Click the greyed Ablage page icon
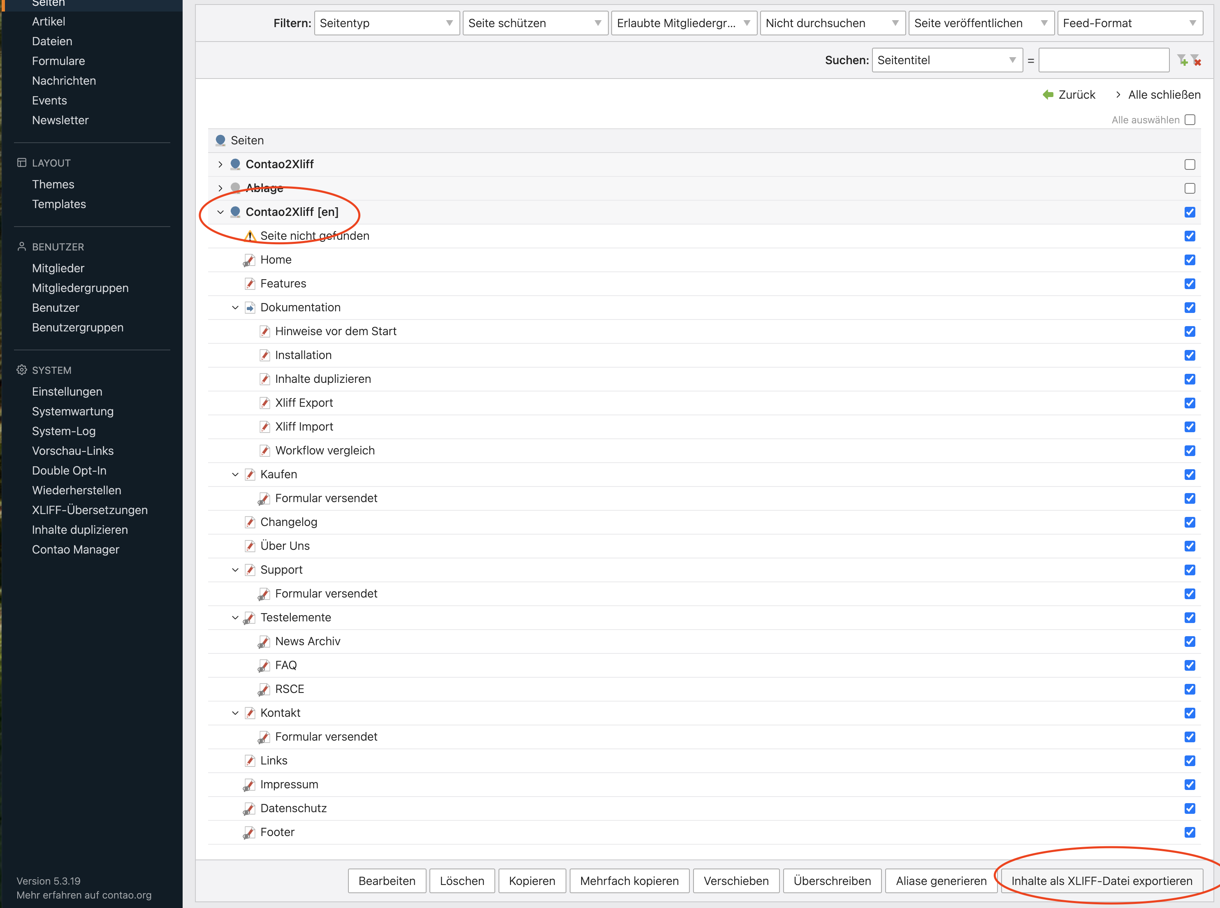This screenshot has height=908, width=1220. click(x=235, y=188)
